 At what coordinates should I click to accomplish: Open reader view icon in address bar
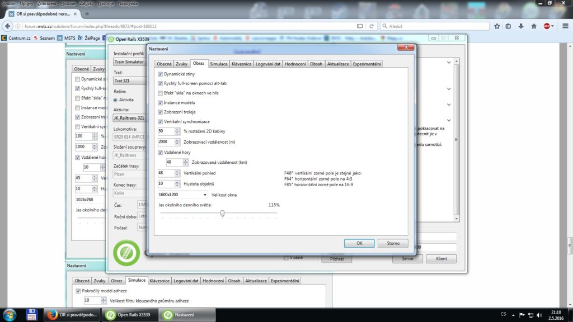pyautogui.click(x=360, y=26)
